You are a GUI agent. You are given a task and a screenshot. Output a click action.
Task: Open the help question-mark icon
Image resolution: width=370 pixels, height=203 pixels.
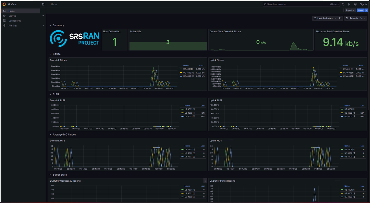(343, 4)
